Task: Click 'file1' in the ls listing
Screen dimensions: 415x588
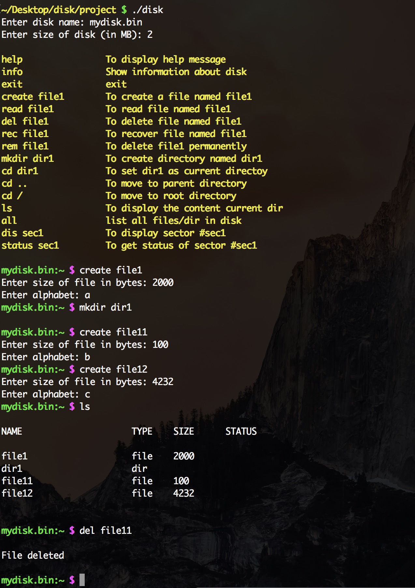Action: [x=15, y=456]
